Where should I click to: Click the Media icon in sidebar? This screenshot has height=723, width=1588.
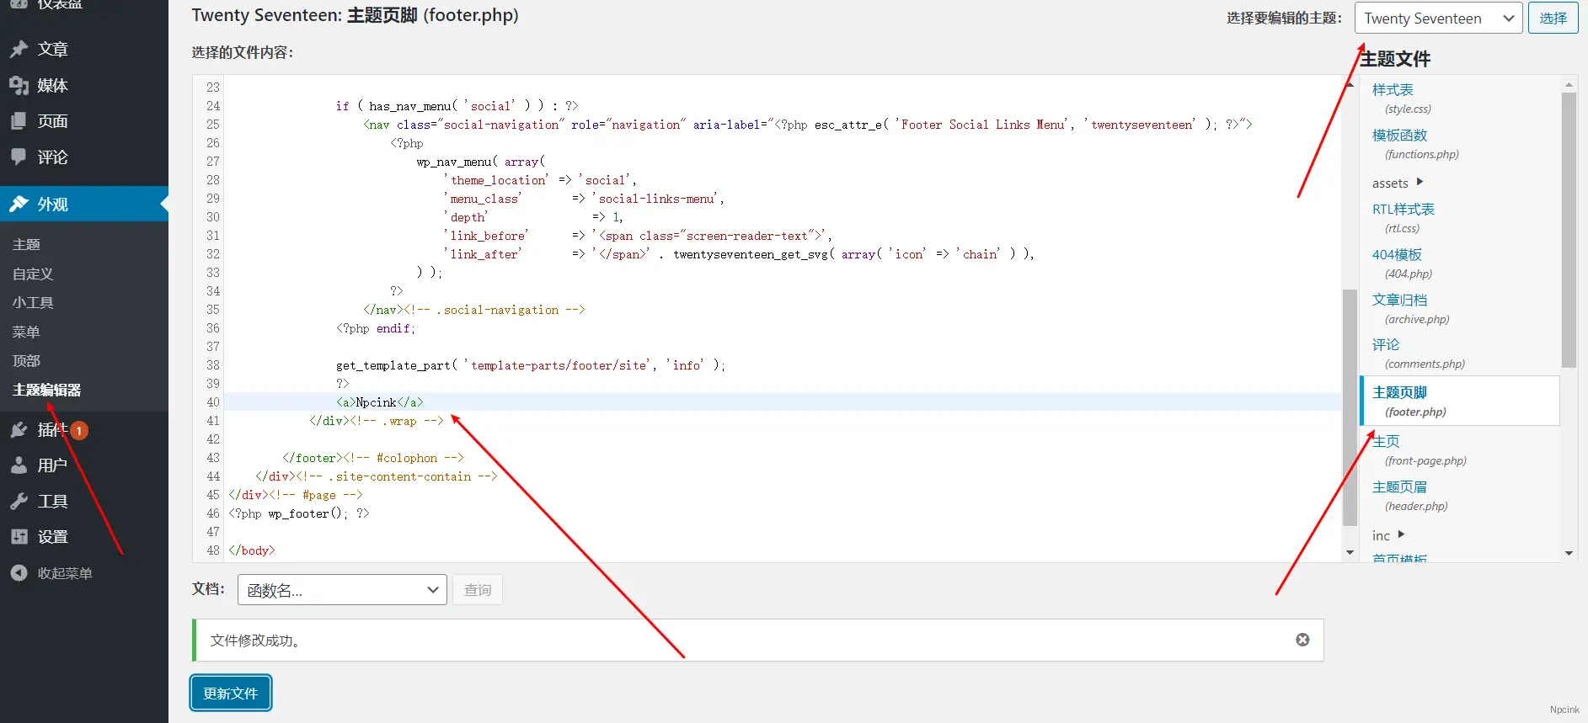coord(19,86)
